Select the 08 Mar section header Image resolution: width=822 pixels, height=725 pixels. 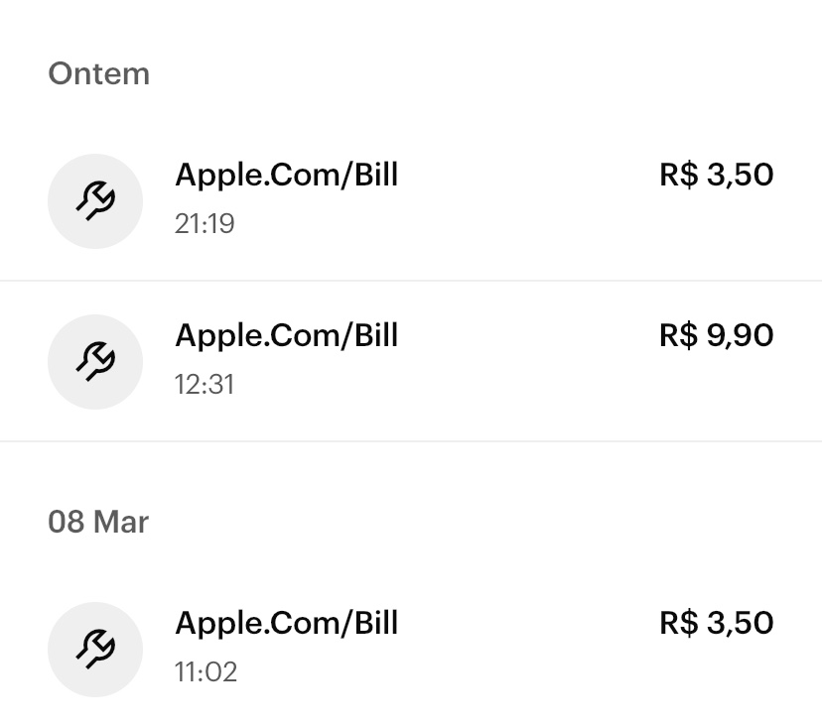(98, 522)
